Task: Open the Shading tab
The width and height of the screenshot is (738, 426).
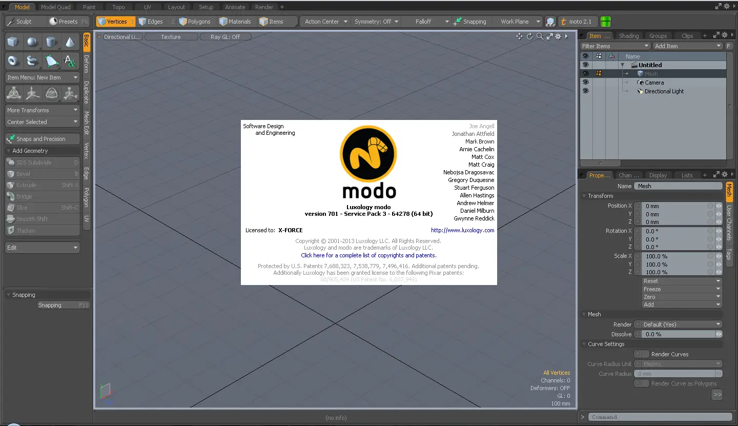Action: click(x=629, y=36)
